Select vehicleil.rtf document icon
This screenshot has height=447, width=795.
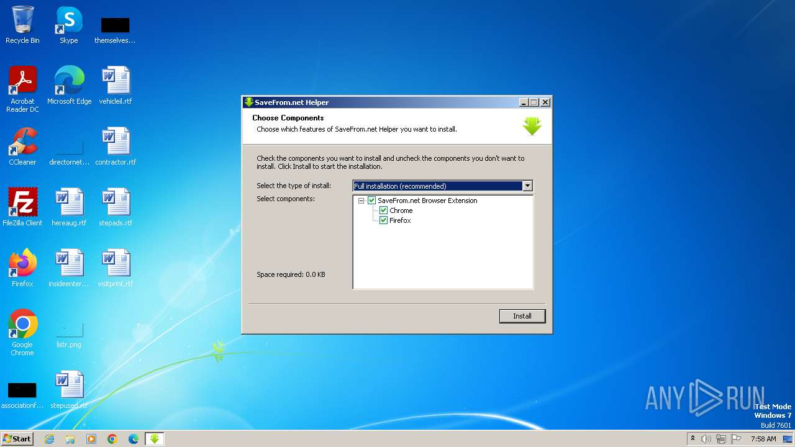click(x=116, y=86)
